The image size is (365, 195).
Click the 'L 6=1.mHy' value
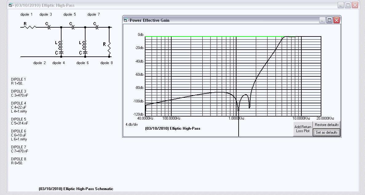[x=19, y=139]
